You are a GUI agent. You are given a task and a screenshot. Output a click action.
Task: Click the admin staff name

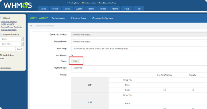[2, 58]
